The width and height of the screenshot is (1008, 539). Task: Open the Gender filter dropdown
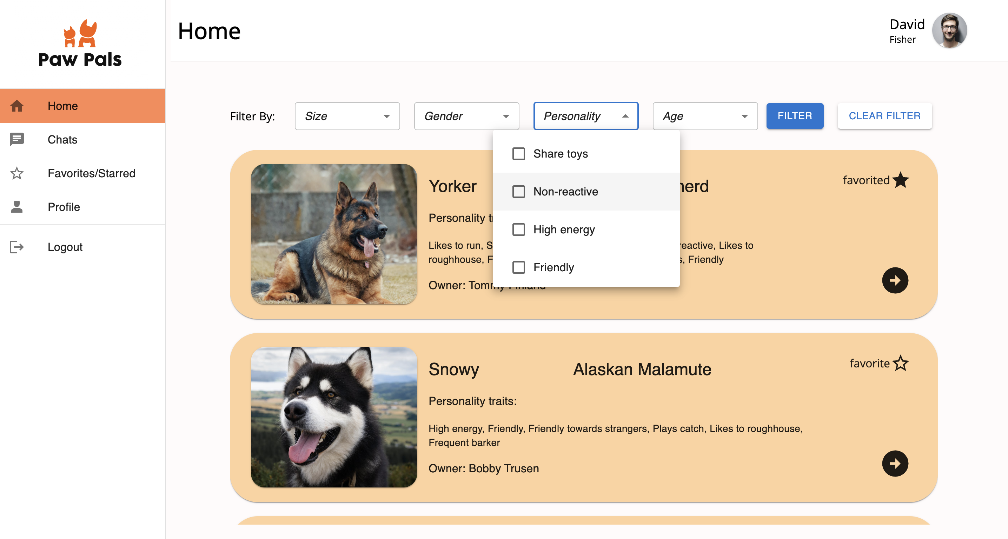click(466, 116)
